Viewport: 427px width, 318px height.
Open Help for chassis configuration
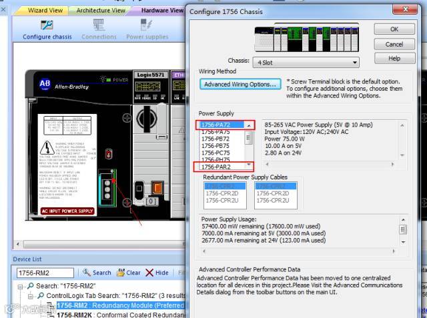pos(394,58)
